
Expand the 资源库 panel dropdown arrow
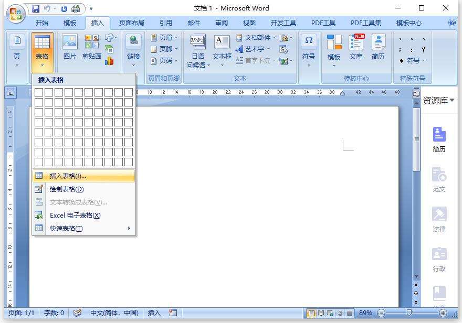pyautogui.click(x=452, y=100)
